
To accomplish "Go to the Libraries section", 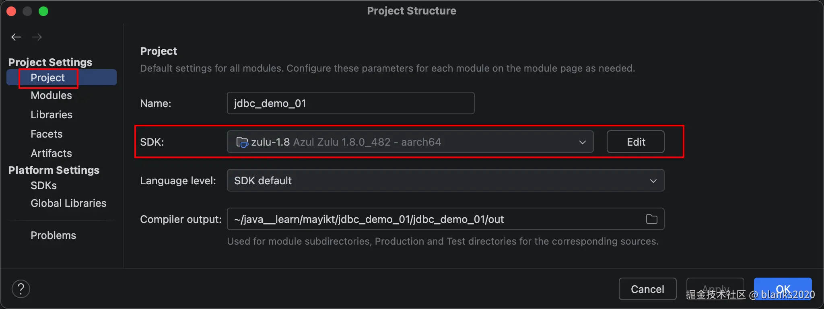I will tap(51, 115).
